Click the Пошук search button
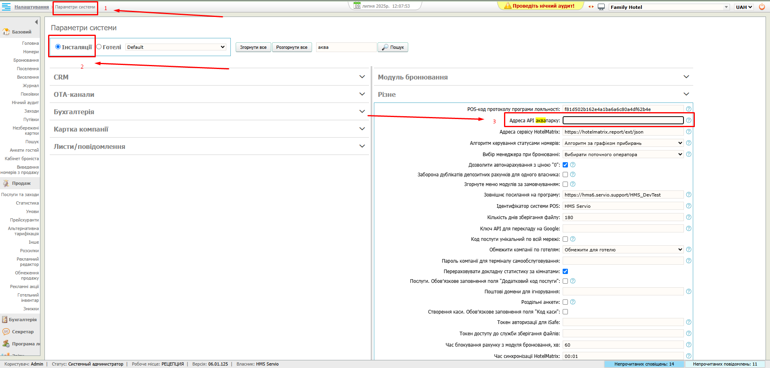Viewport: 770px width, 368px height. [x=393, y=47]
